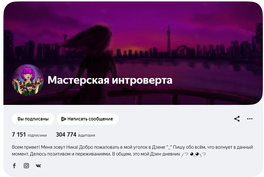The width and height of the screenshot is (264, 177).
Task: Click the 'аудитория' label
Action: [86, 135]
